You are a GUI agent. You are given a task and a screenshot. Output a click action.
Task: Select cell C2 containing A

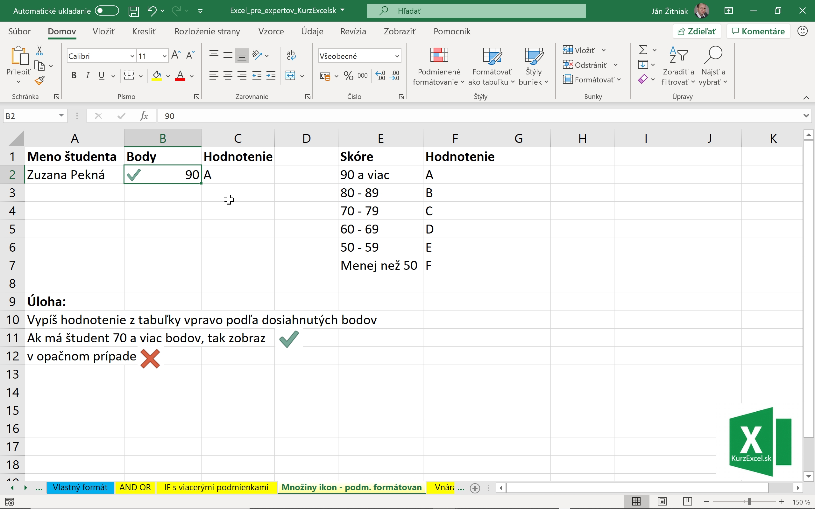click(x=238, y=175)
